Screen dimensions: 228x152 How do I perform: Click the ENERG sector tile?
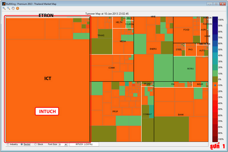(153, 49)
